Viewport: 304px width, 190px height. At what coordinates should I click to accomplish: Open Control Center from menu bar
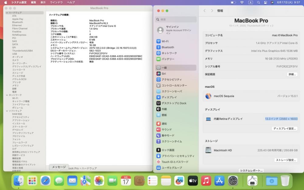pos(265,2)
